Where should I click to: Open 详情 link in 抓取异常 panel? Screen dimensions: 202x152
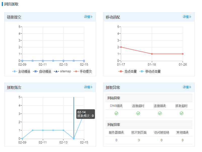tap(187, 87)
